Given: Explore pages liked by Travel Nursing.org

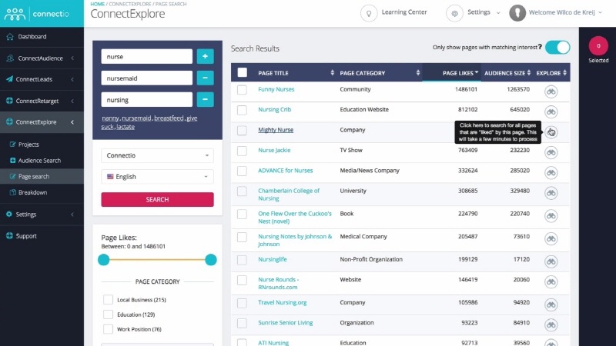Looking at the screenshot, I should [x=551, y=304].
